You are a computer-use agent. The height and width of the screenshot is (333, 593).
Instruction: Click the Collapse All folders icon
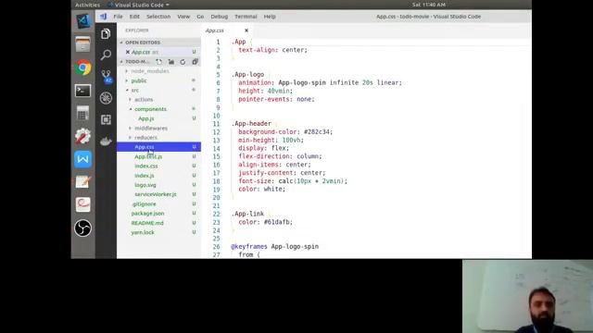195,62
